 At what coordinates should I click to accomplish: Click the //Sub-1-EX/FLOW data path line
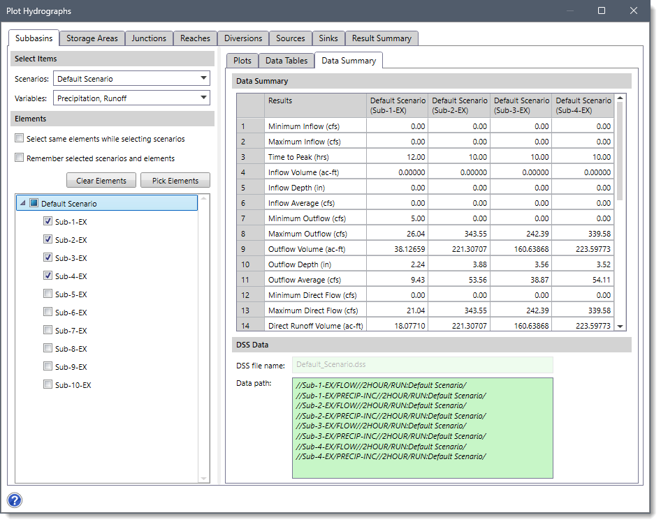[x=381, y=385]
